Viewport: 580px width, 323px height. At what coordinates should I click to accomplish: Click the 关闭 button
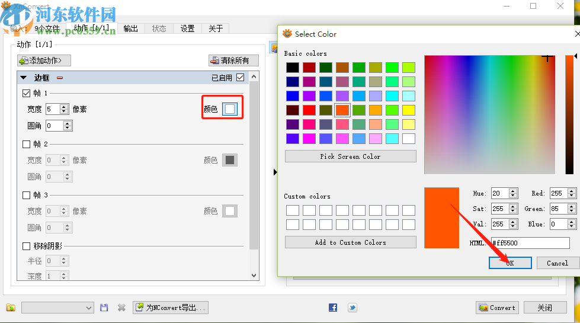[545, 308]
